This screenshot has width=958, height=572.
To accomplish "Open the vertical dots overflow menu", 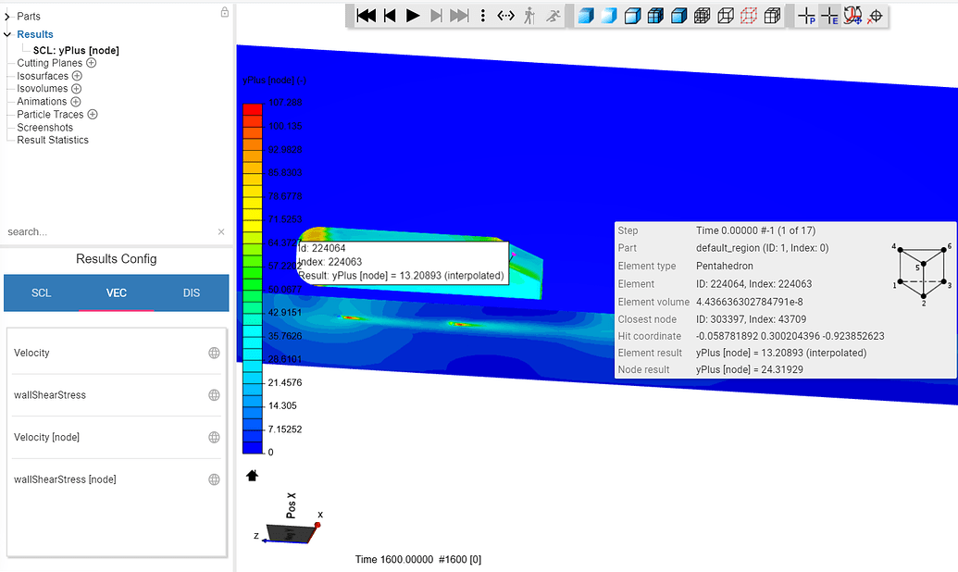I will coord(482,15).
